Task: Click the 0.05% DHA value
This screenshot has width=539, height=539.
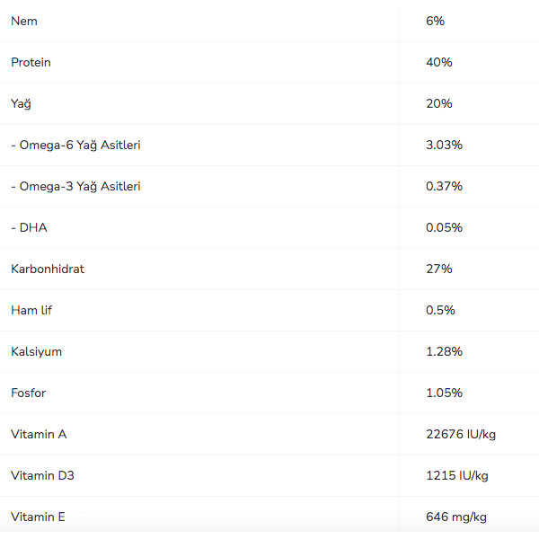Action: (444, 227)
